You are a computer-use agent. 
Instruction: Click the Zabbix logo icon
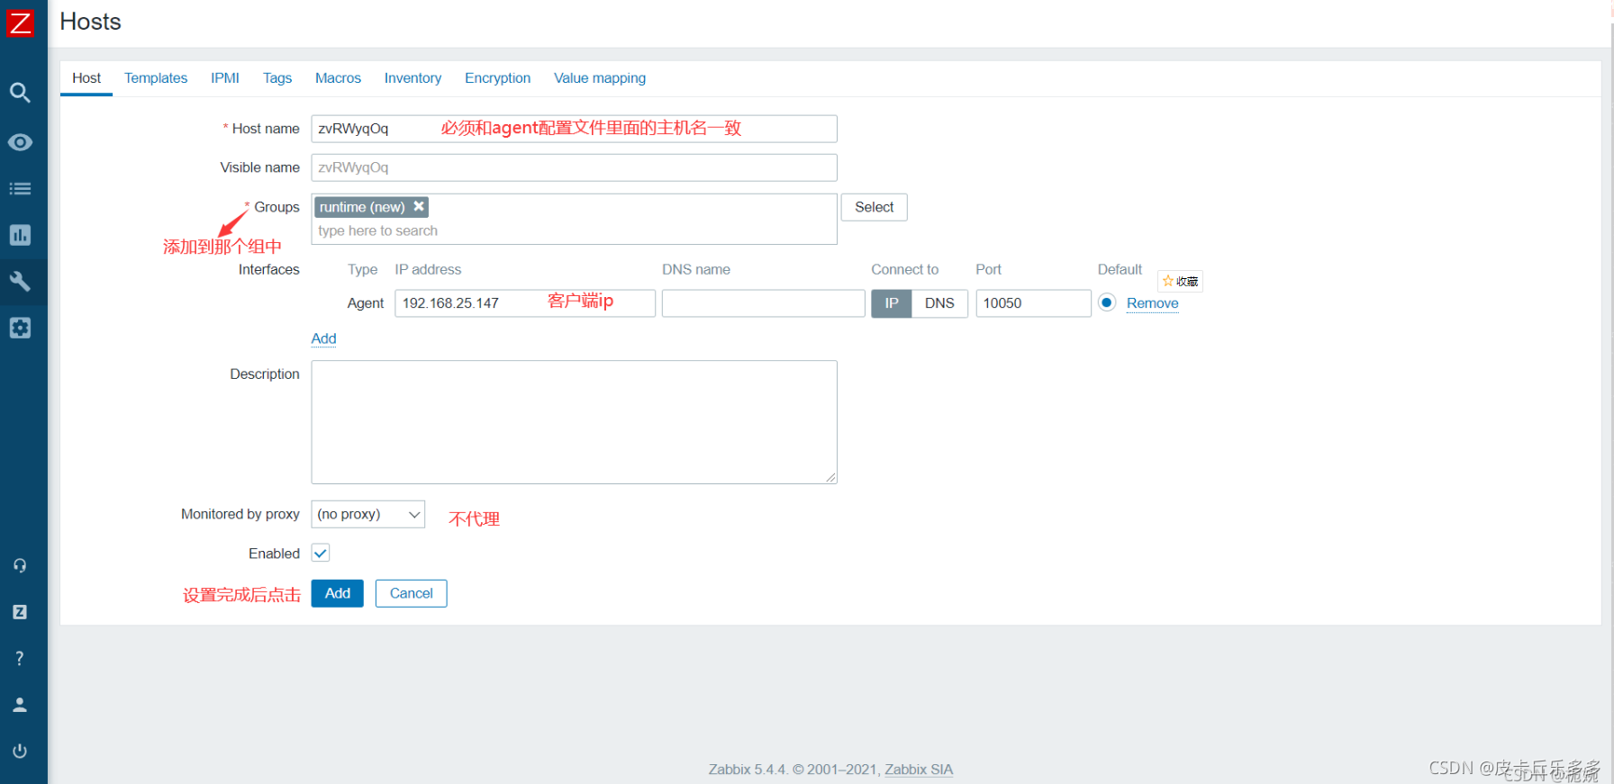tap(20, 23)
